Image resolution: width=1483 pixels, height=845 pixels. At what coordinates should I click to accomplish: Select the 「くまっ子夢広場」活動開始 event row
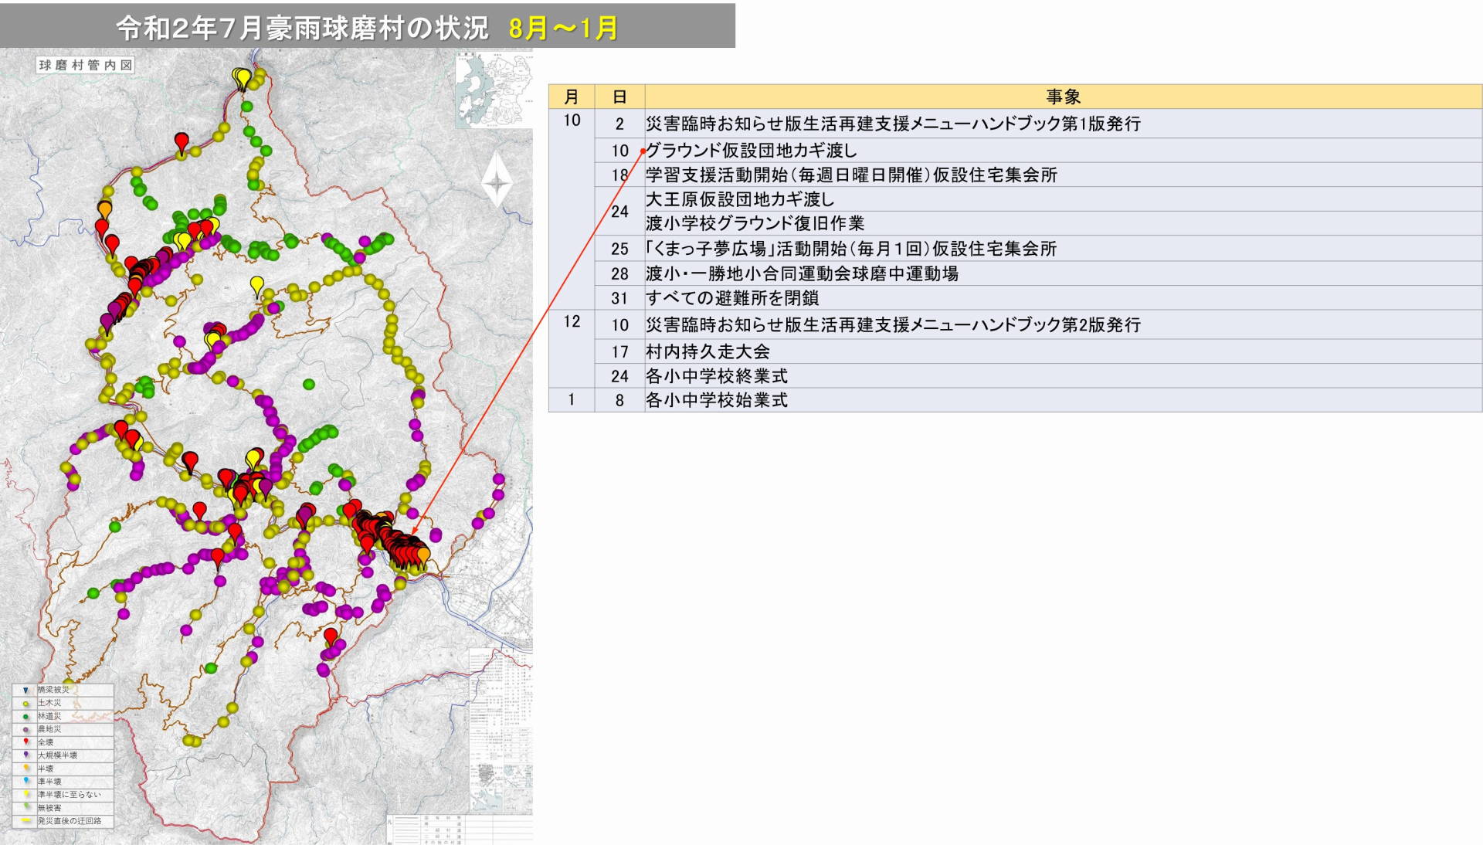point(1064,249)
